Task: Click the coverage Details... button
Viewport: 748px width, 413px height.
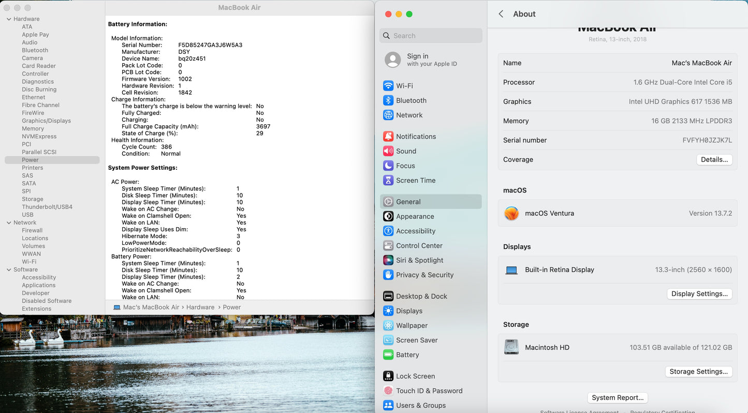Action: click(714, 159)
